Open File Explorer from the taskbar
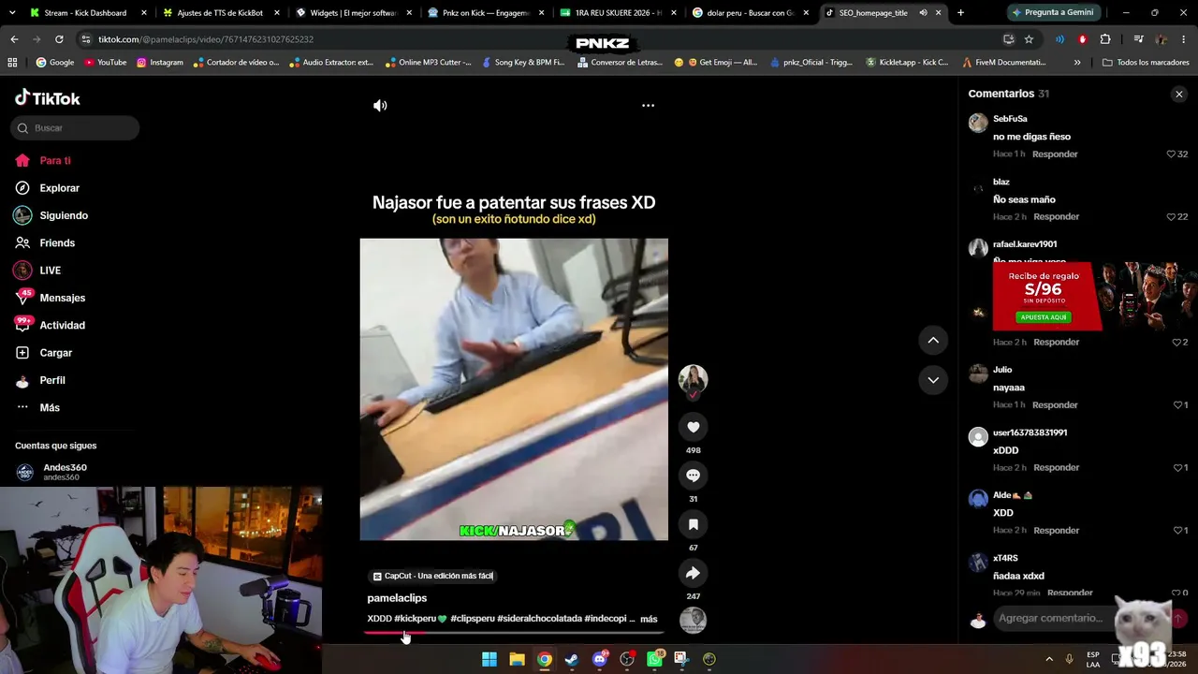 517,659
